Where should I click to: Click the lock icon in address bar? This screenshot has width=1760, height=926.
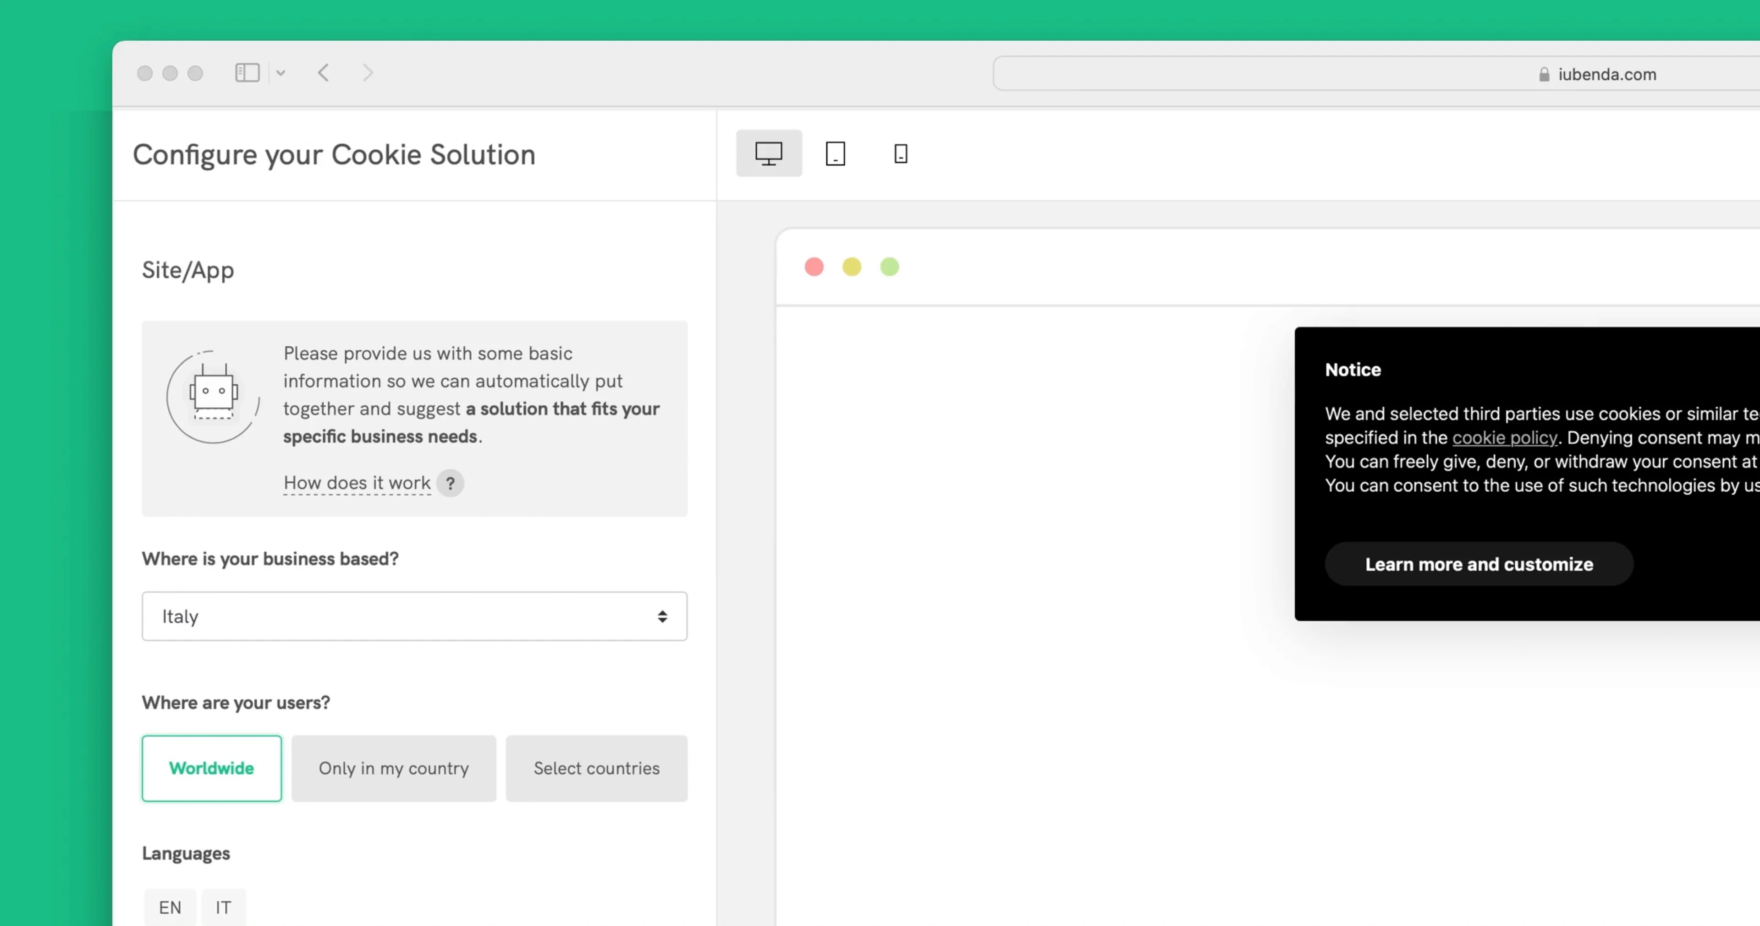coord(1544,75)
